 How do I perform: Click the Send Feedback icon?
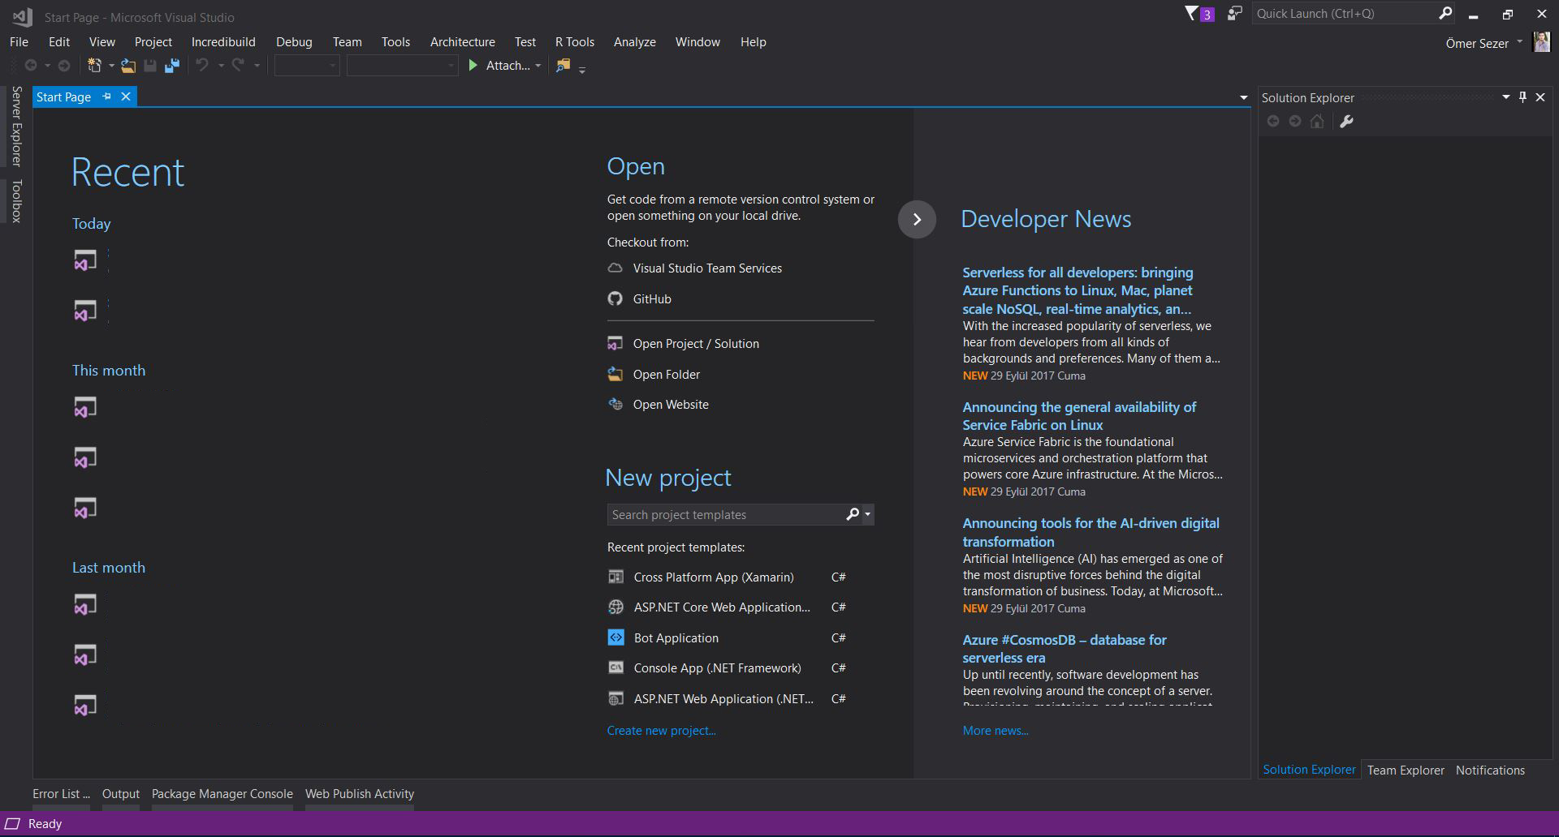(x=1234, y=14)
